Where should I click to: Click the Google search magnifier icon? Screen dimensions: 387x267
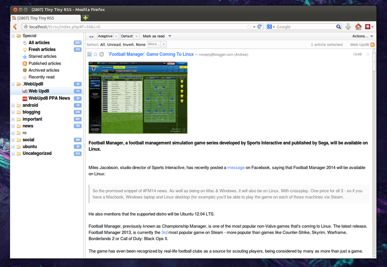tap(339, 26)
